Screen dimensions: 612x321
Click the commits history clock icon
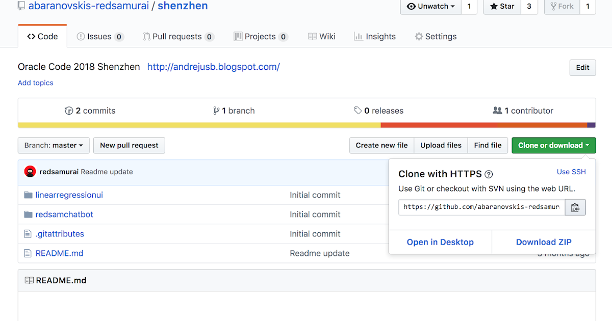pos(68,110)
